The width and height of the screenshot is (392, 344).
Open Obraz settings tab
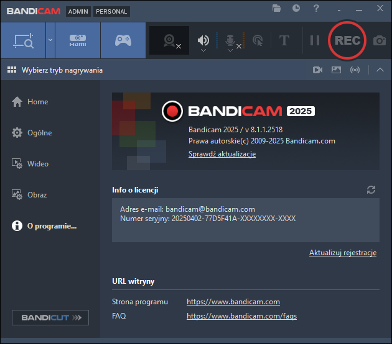pyautogui.click(x=29, y=195)
